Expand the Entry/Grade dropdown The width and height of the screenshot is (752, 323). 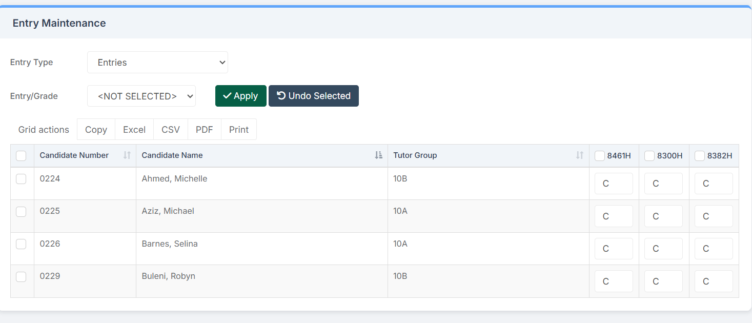click(x=141, y=96)
